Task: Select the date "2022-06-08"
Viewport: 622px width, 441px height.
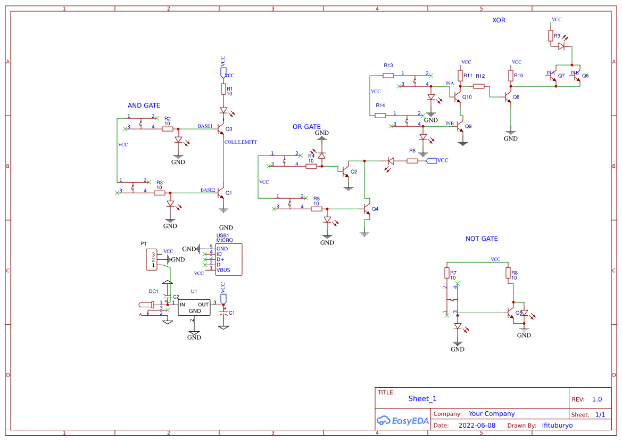Action: [477, 426]
